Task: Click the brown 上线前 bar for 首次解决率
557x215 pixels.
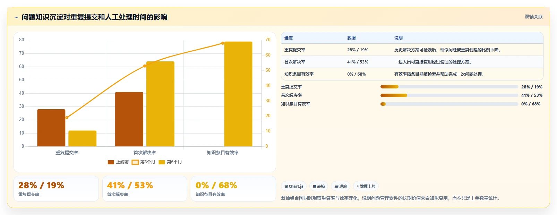Action: pyautogui.click(x=129, y=119)
